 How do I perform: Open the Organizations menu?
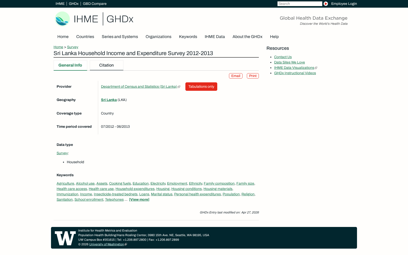[x=158, y=37]
